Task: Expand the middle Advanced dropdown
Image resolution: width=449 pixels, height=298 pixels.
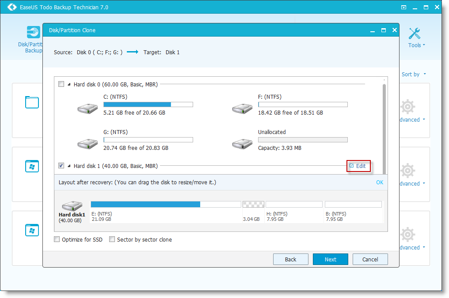Action: 424,183
